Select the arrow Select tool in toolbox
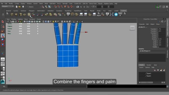This screenshot has width=169, height=95. click(3, 22)
